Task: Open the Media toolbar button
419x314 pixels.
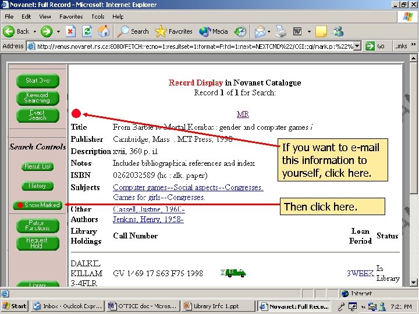Action: (214, 31)
